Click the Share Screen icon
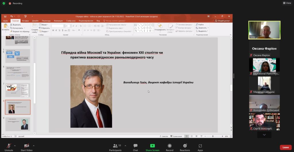This screenshot has width=294, height=152. tap(152, 146)
